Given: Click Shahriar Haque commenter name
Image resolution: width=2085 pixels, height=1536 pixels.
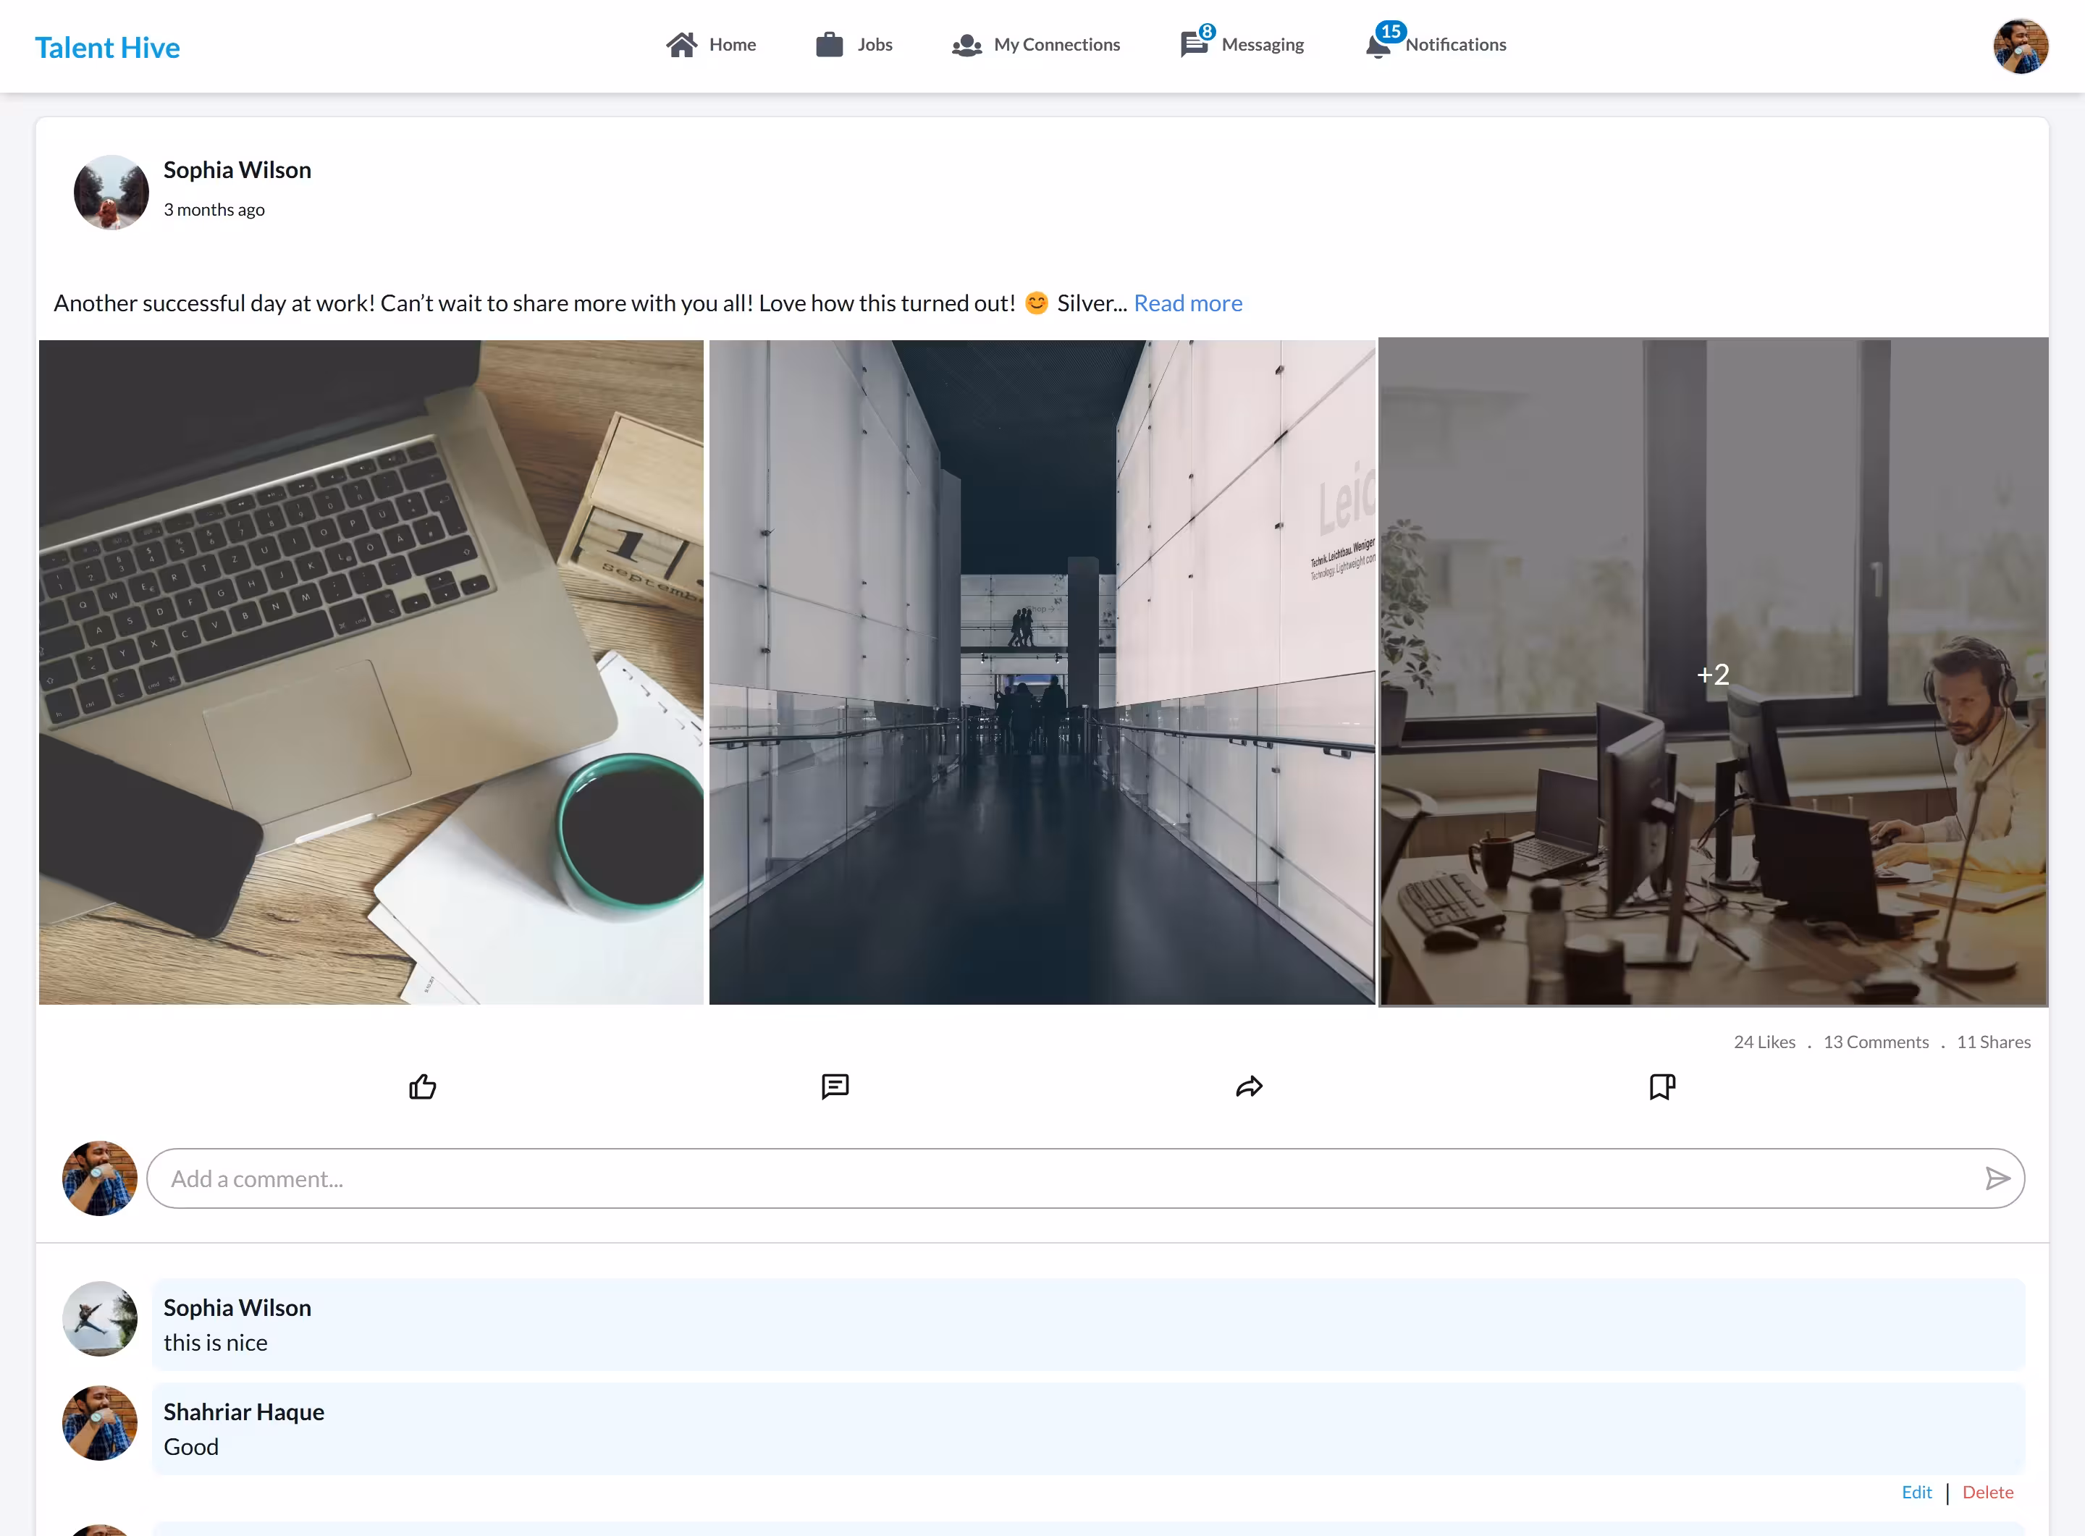Looking at the screenshot, I should [244, 1411].
